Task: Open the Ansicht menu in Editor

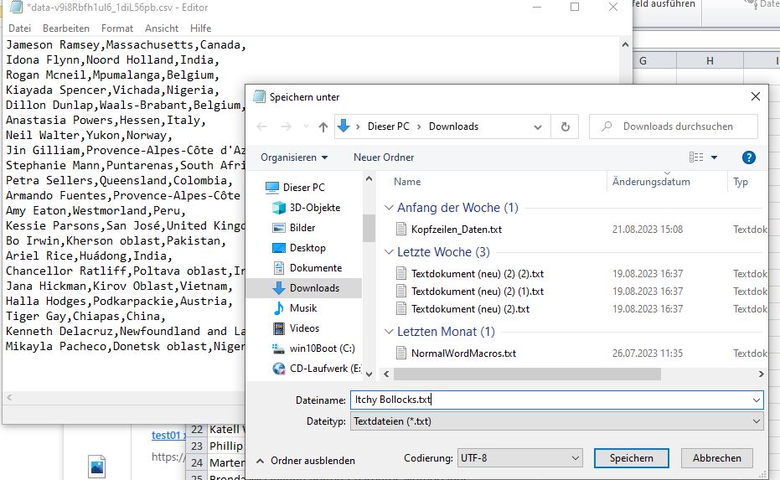Action: click(161, 28)
